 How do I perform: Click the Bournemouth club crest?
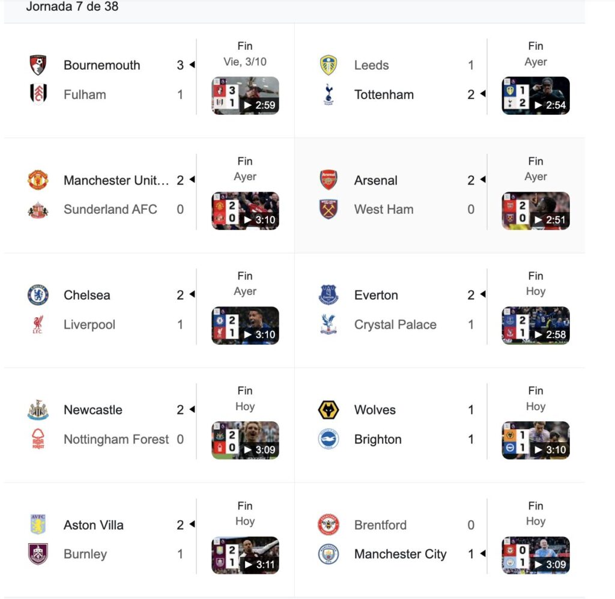38,65
